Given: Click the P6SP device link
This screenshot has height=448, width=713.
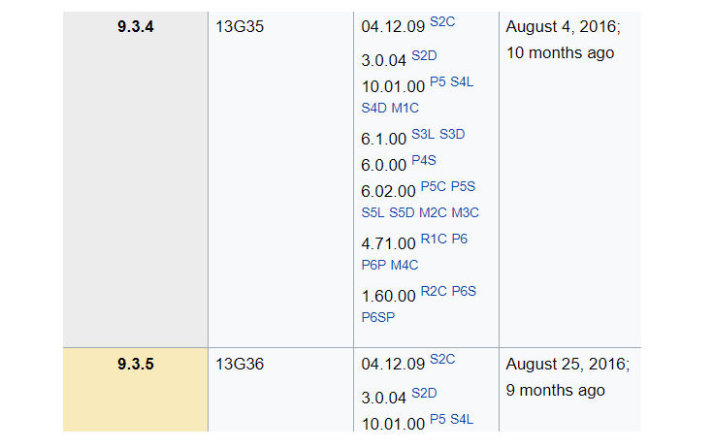Looking at the screenshot, I should pyautogui.click(x=378, y=316).
